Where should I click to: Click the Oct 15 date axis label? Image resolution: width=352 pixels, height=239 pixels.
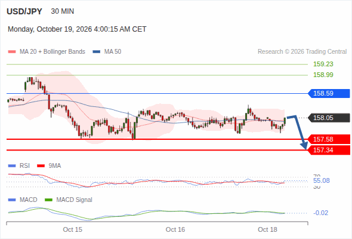pyautogui.click(x=73, y=229)
